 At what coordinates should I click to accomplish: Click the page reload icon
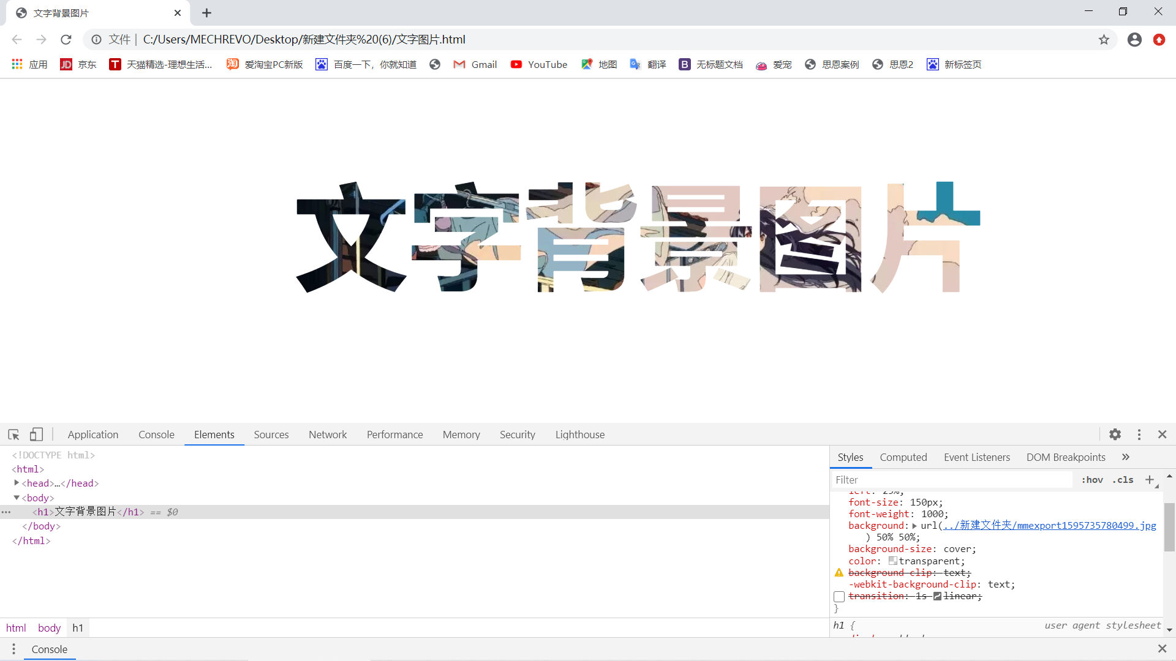point(66,40)
